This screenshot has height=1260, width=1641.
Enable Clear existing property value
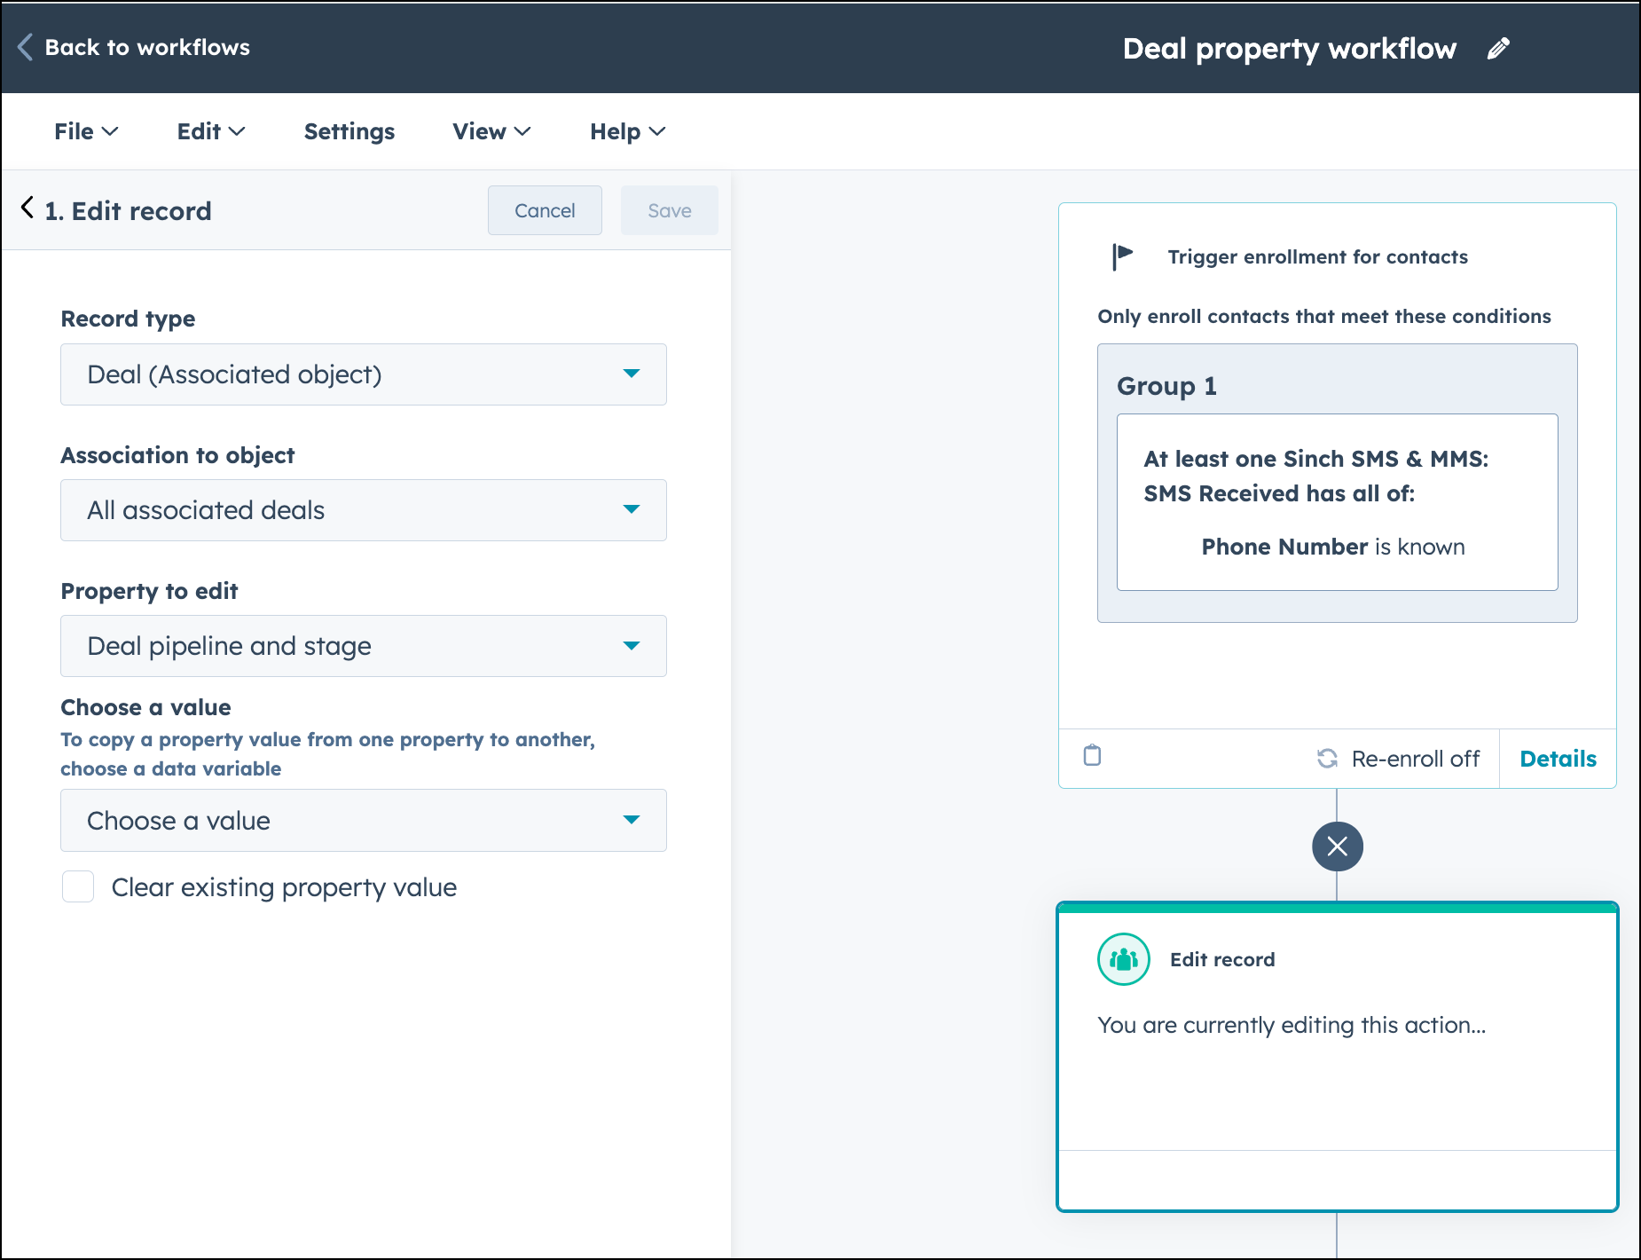(x=78, y=886)
